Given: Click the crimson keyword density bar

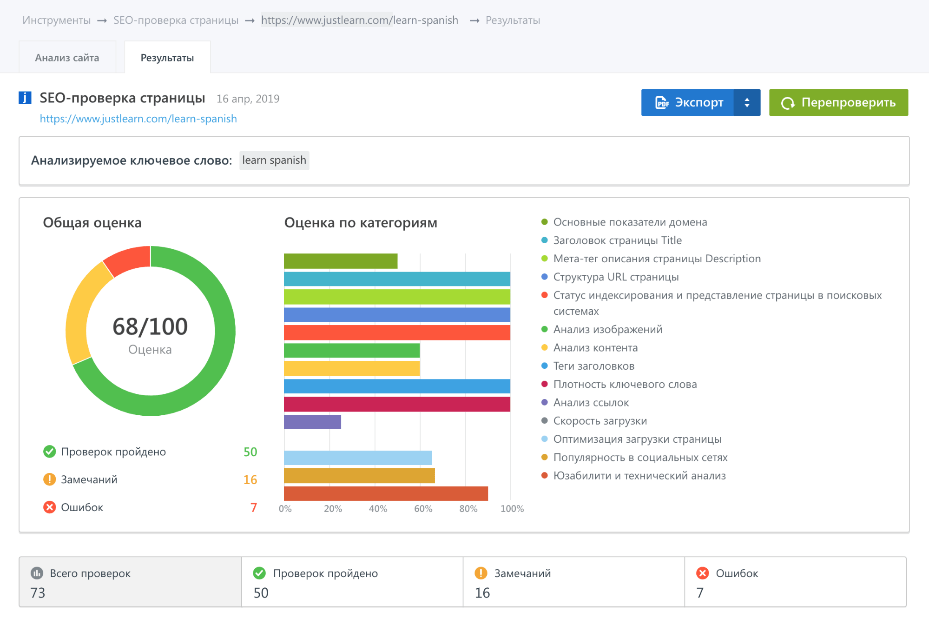Looking at the screenshot, I should coord(397,404).
